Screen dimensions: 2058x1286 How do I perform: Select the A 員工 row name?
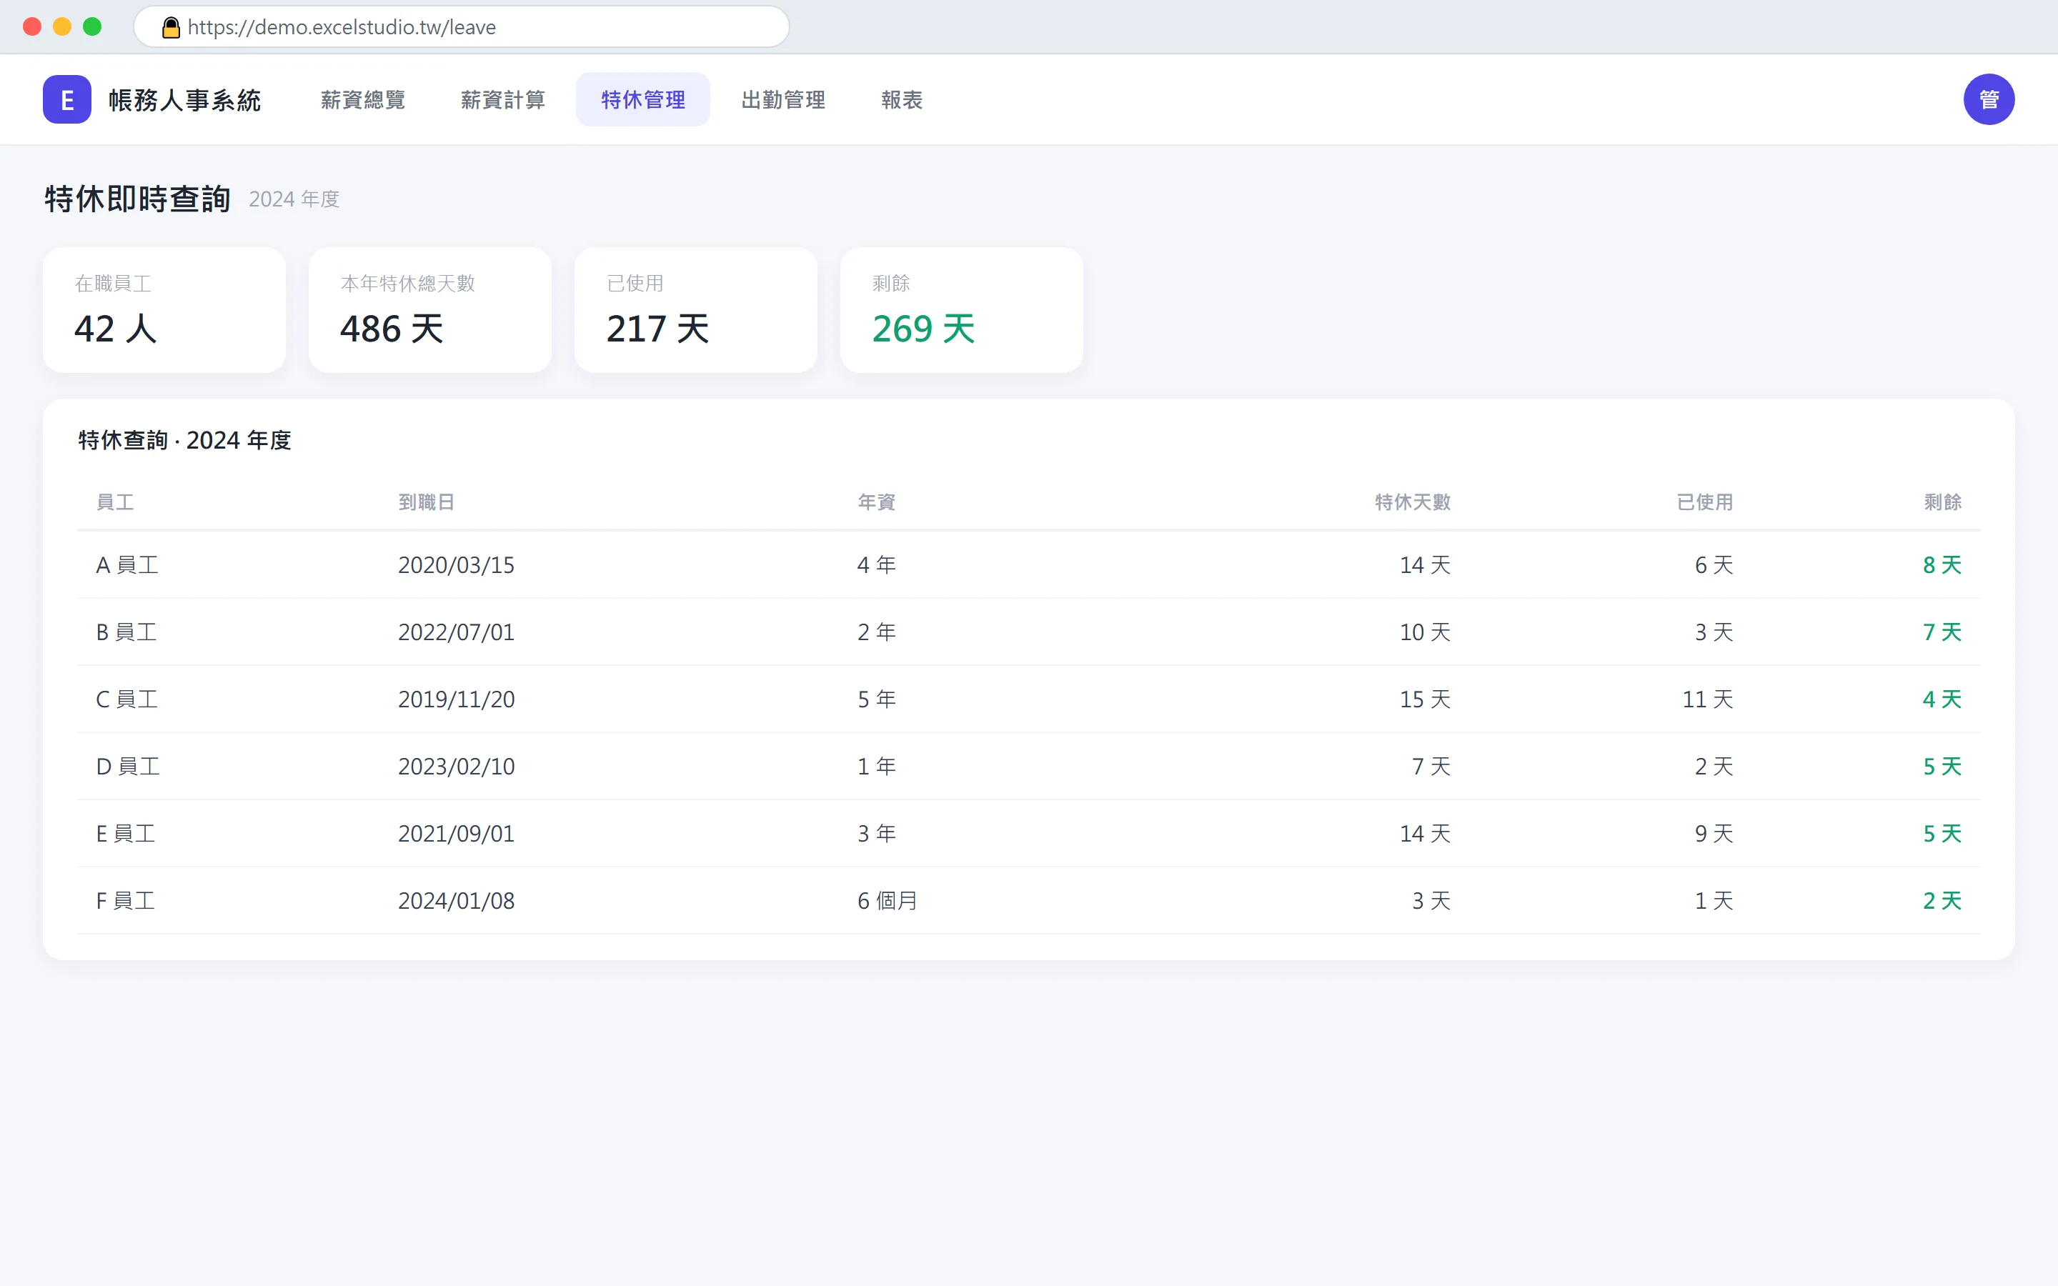[x=128, y=564]
